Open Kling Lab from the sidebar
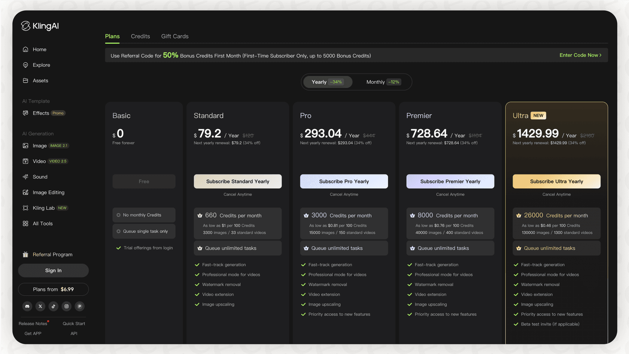 tap(43, 208)
